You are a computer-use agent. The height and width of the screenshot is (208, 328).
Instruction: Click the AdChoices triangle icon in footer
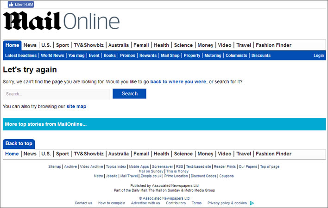[252, 203]
